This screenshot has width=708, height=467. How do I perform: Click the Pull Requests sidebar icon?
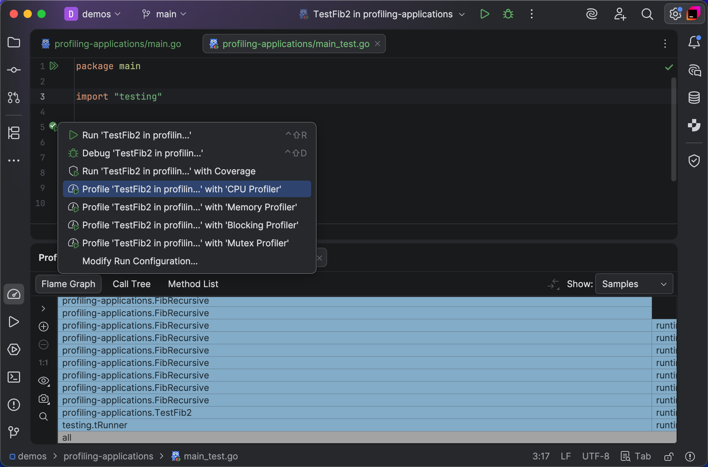tap(14, 98)
